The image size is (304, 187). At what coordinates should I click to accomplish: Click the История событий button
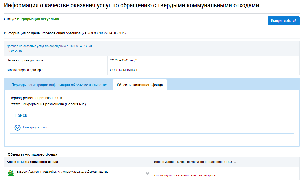[x=284, y=21]
